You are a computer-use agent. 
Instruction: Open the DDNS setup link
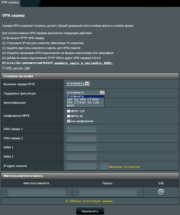pyautogui.click(x=84, y=63)
